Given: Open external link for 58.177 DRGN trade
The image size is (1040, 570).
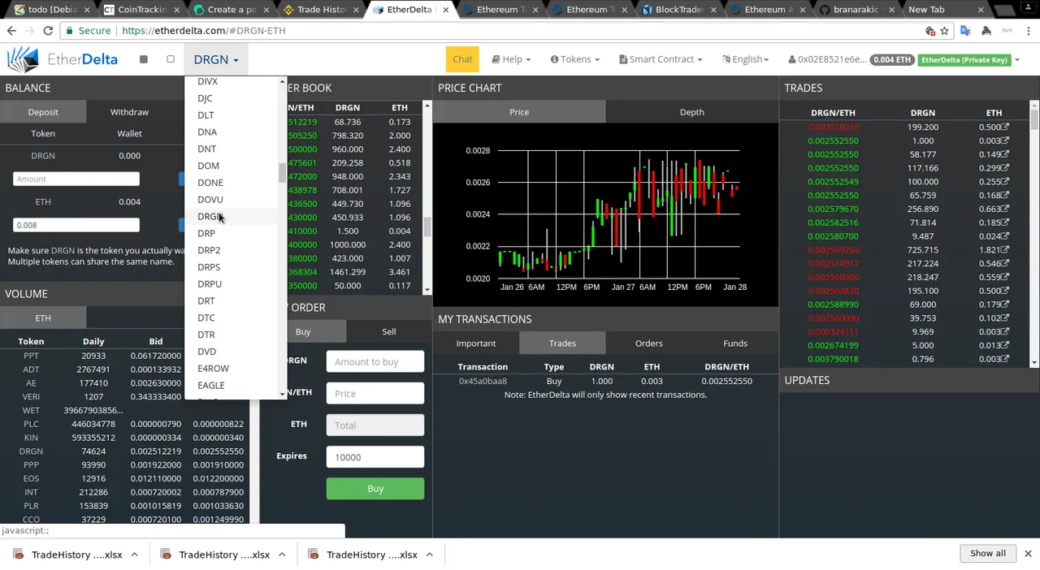Looking at the screenshot, I should [x=1005, y=154].
